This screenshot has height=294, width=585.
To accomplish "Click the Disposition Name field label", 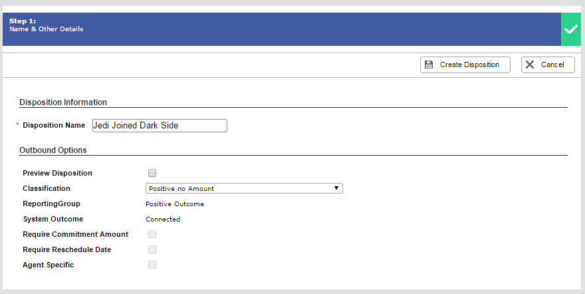I will (x=54, y=125).
